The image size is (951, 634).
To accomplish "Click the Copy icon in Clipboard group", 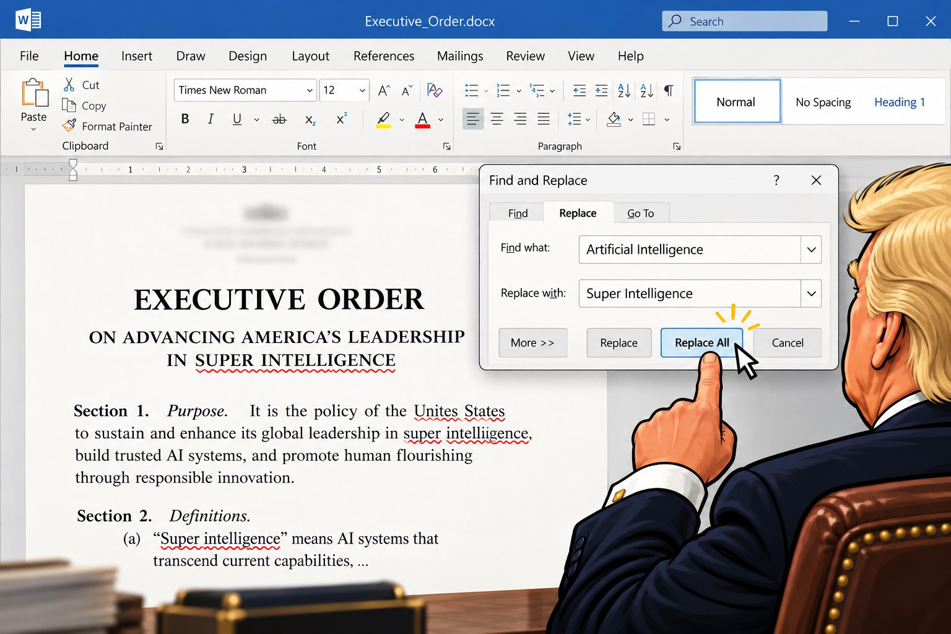I will pos(69,105).
